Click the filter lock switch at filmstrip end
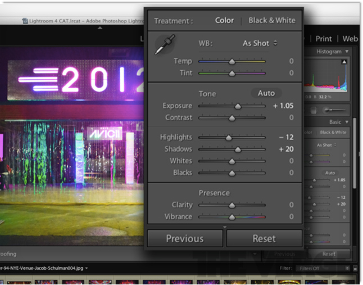 click(355, 269)
